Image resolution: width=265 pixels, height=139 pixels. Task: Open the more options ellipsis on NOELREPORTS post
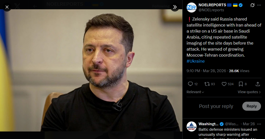click(259, 5)
